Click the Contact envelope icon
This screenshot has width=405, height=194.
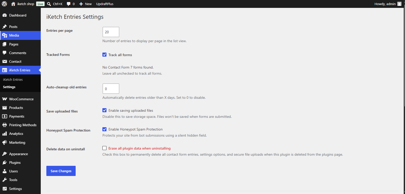(5, 61)
